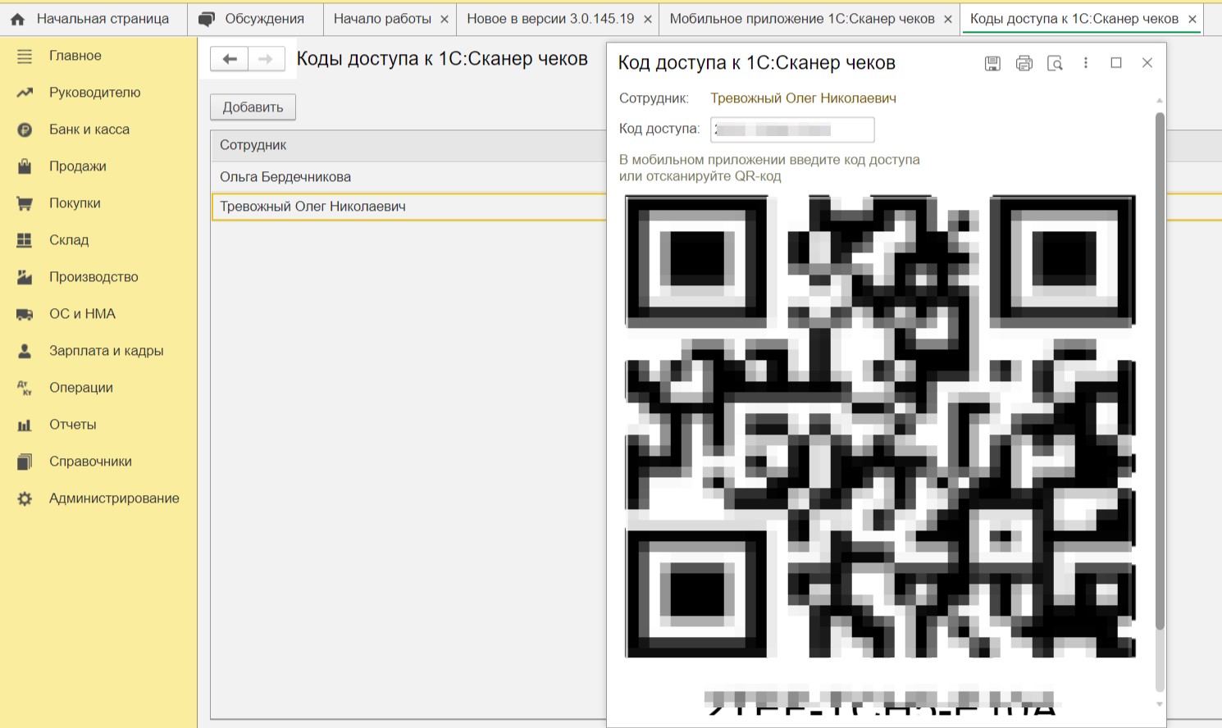Click the Операции Дт/Кт icon
The width and height of the screenshot is (1222, 728).
pyautogui.click(x=25, y=388)
